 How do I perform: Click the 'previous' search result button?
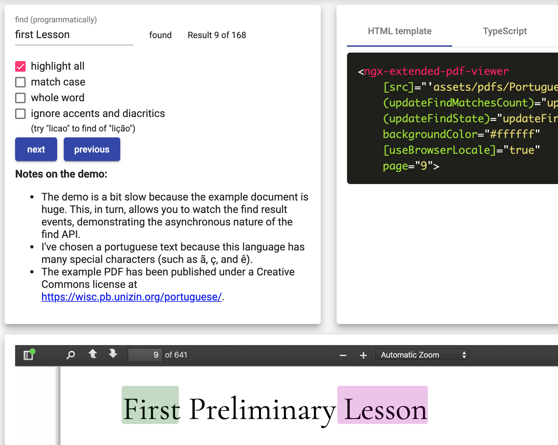[92, 149]
